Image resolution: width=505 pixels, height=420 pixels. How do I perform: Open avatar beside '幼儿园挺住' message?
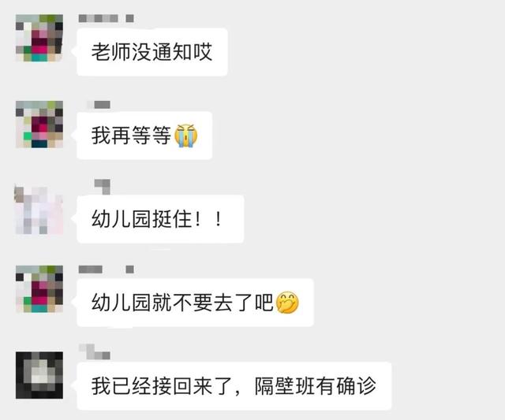[39, 210]
